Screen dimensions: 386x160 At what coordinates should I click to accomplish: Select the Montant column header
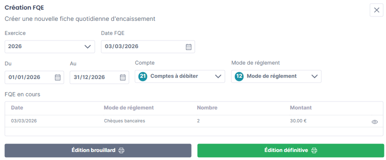pyautogui.click(x=301, y=108)
